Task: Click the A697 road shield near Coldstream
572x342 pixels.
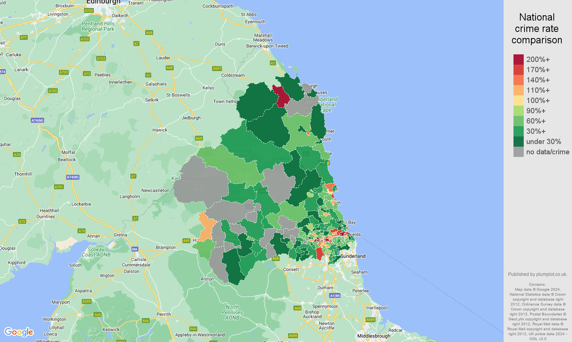Action: coord(217,68)
